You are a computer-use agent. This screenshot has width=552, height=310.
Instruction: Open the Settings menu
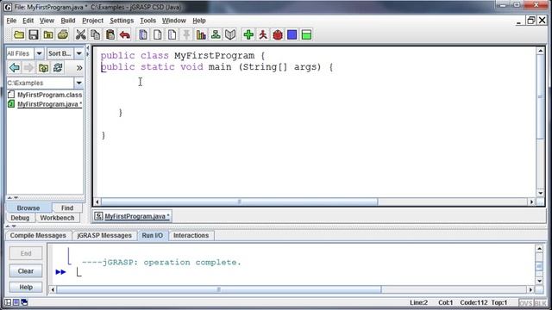coord(122,21)
